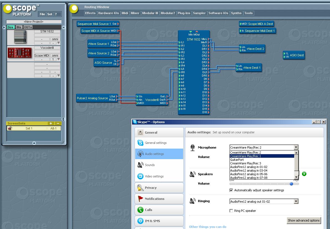This screenshot has height=229, width=330.
Task: Click the New Project name field
Action: pos(34,22)
